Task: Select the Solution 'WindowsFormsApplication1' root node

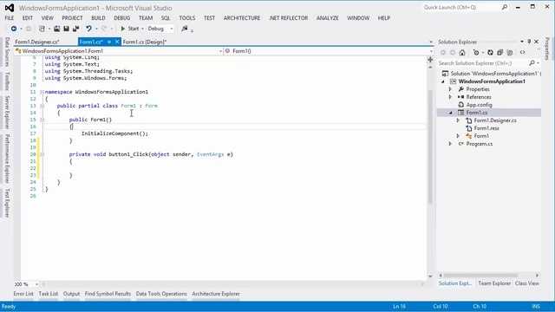Action: pyautogui.click(x=492, y=74)
